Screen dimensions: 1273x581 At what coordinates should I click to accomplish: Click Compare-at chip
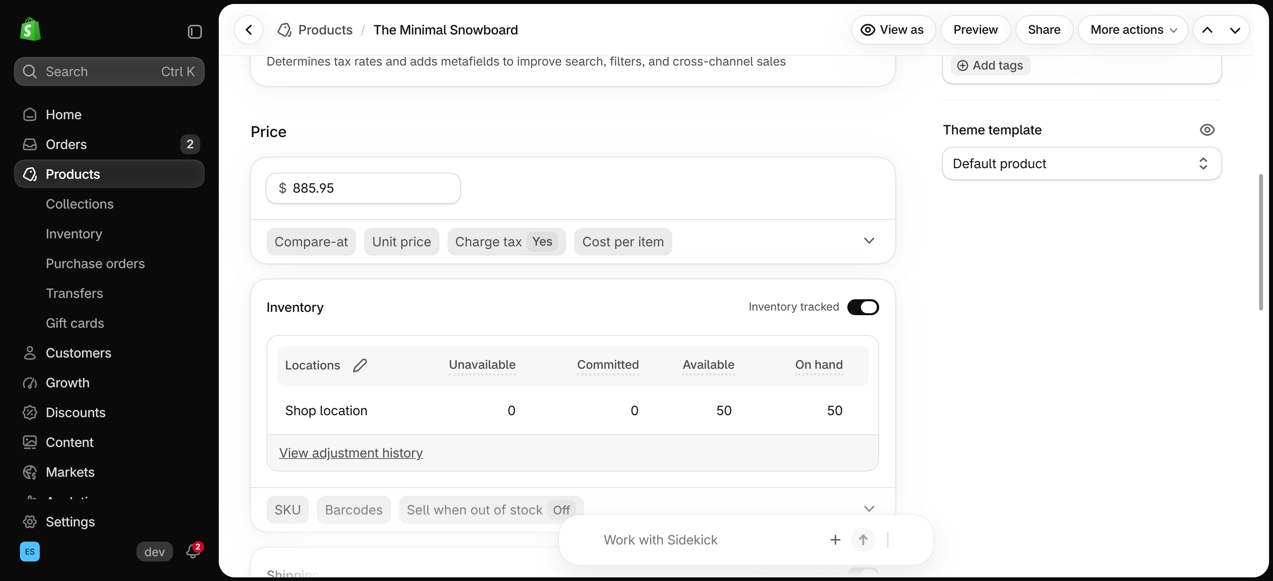(311, 242)
